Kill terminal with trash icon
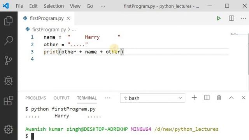This screenshot has width=249, height=140. tap(219, 98)
